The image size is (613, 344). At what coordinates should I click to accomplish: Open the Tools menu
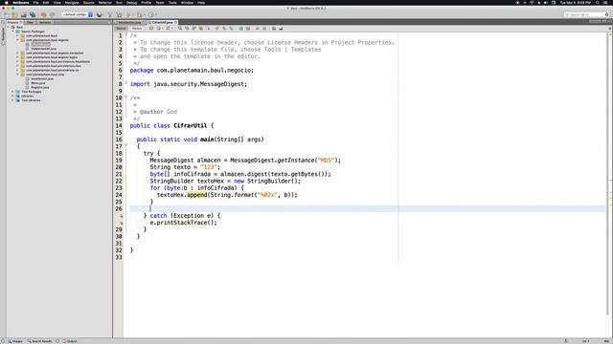[172, 2]
